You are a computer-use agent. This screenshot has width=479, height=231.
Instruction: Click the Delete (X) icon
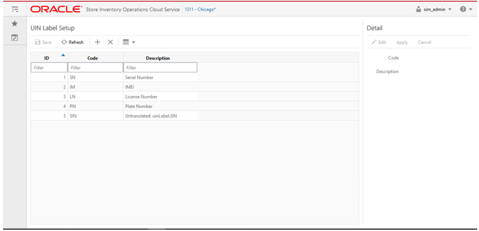(x=110, y=42)
